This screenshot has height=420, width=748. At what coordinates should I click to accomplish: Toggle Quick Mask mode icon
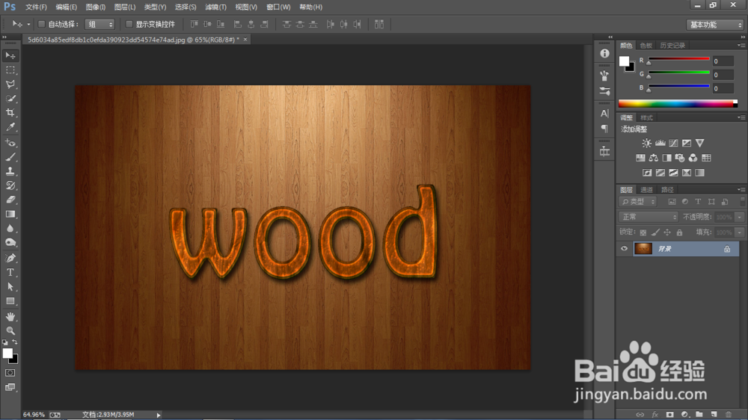(x=10, y=373)
